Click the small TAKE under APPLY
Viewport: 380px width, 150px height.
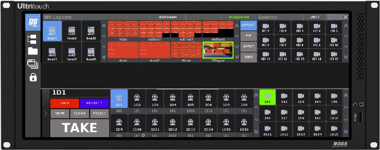point(249,57)
